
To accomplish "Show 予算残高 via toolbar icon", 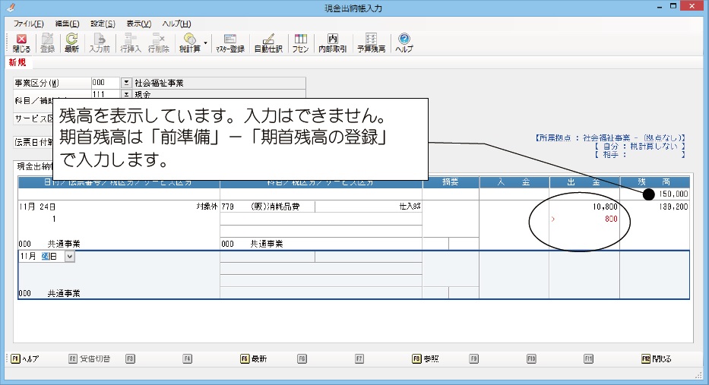I will coord(371,43).
